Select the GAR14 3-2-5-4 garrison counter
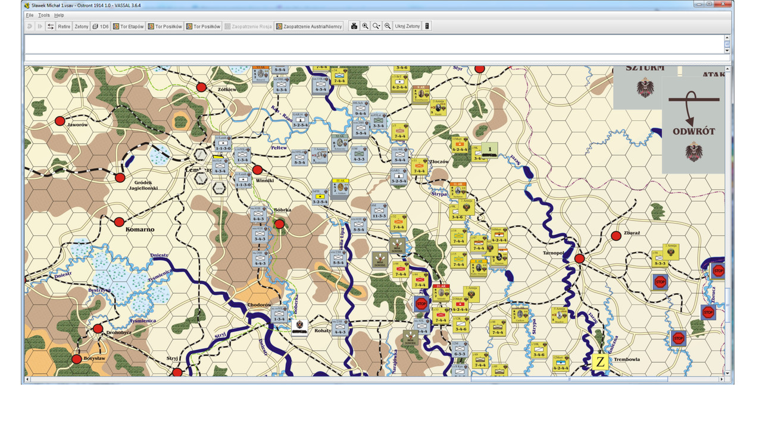The height and width of the screenshot is (428, 762). [300, 120]
